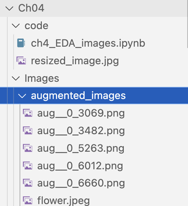
Task: Click the image icon of aug__0_6660.png
Action: pyautogui.click(x=27, y=183)
